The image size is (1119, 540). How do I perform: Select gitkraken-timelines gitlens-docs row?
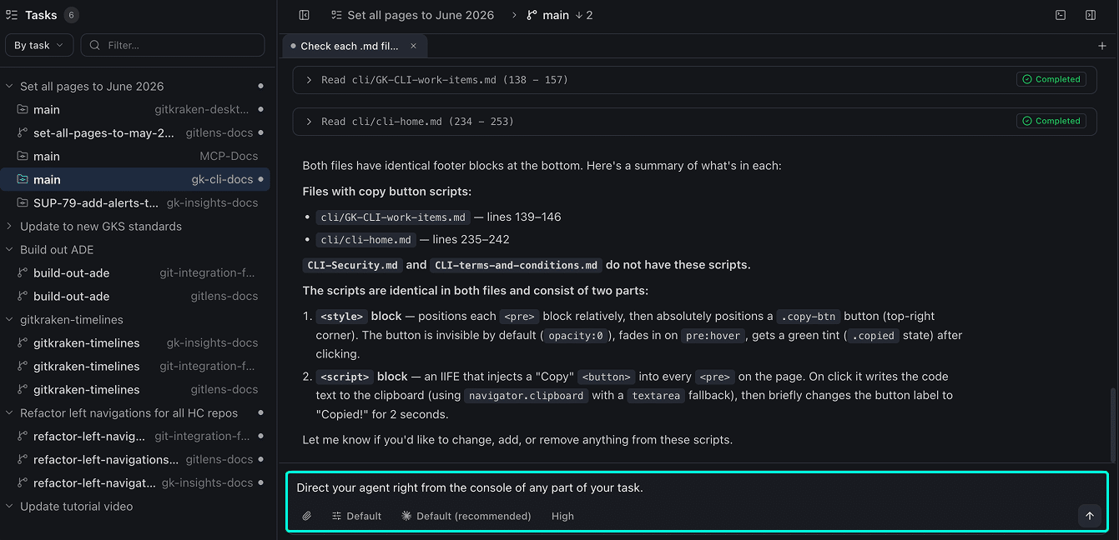coord(135,389)
